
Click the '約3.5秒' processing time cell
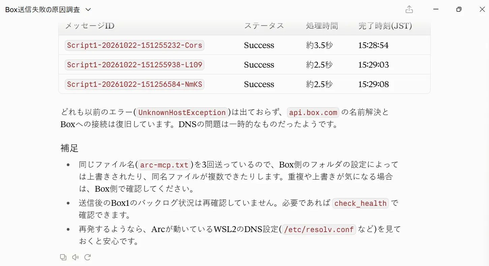point(319,45)
